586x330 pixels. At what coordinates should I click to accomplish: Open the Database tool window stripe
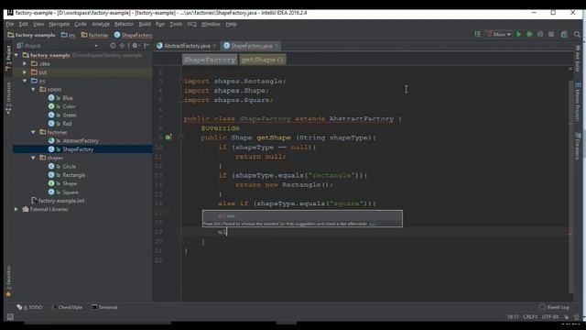tap(578, 146)
